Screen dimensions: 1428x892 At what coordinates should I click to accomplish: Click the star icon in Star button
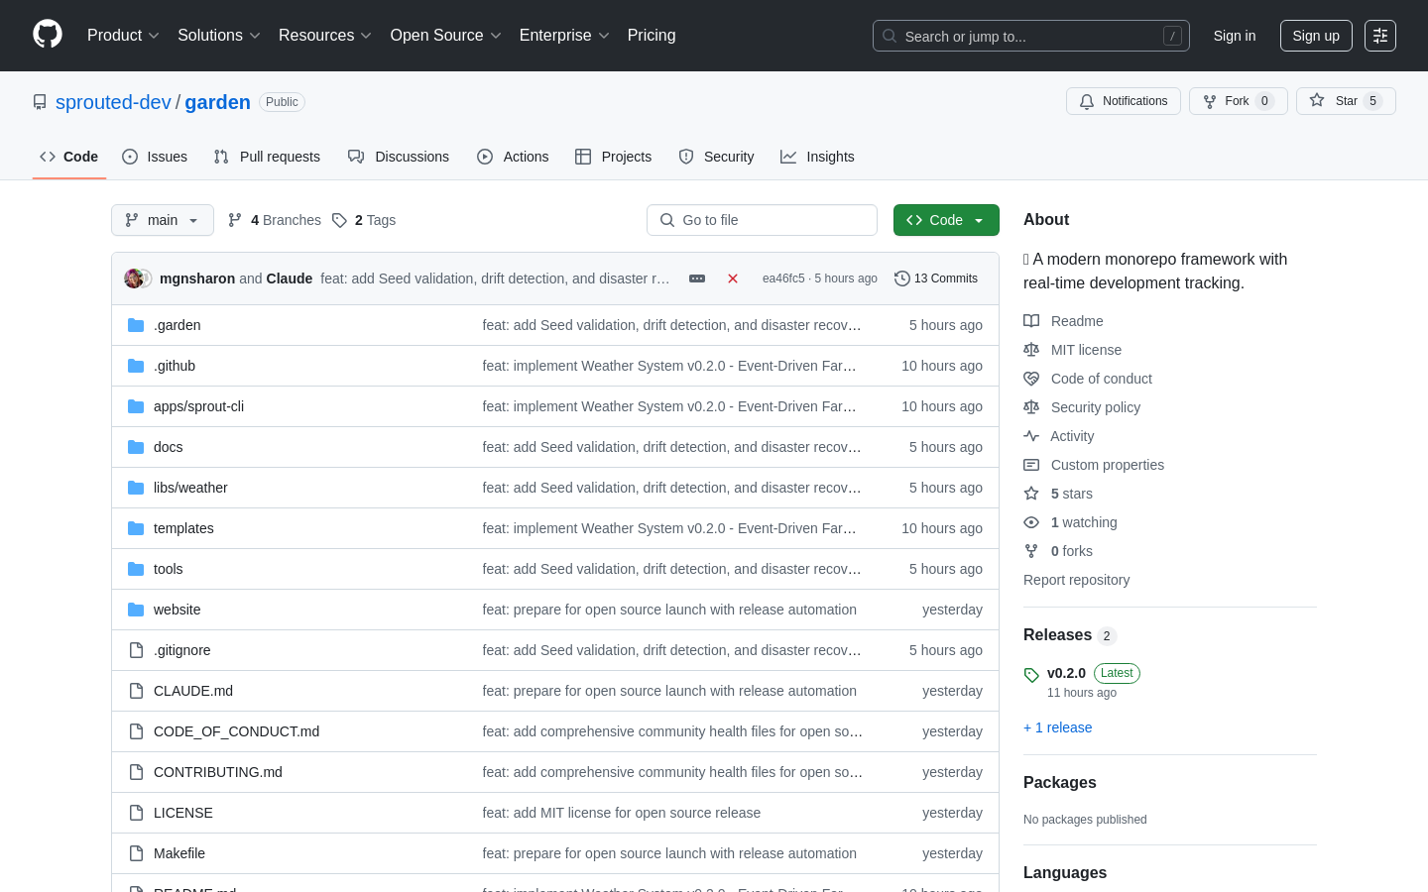click(1317, 100)
